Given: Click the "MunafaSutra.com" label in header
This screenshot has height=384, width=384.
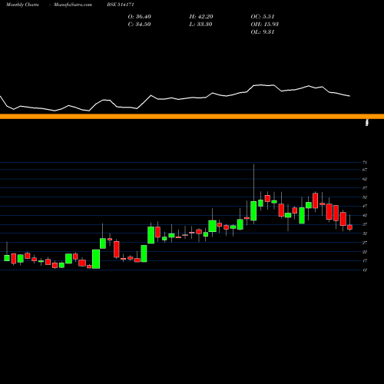Looking at the screenshot, I should 73,5.
